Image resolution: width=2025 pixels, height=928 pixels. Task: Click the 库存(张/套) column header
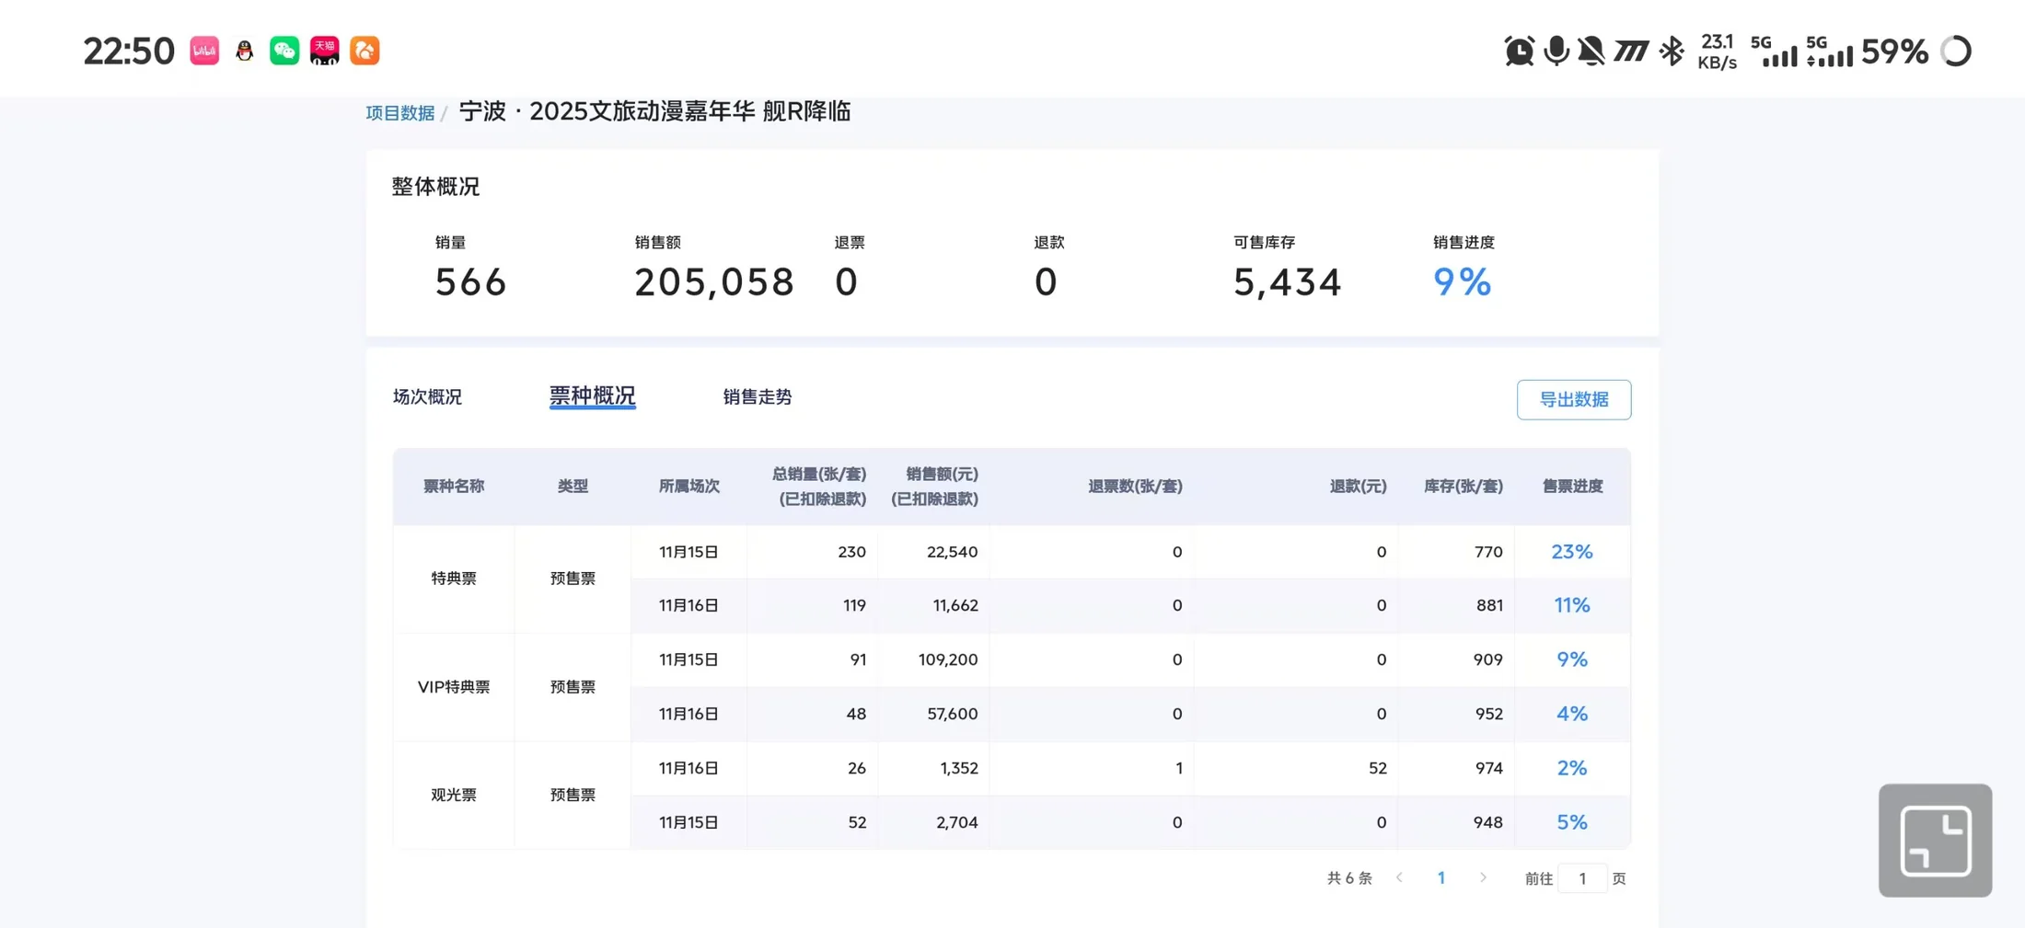pyautogui.click(x=1464, y=486)
